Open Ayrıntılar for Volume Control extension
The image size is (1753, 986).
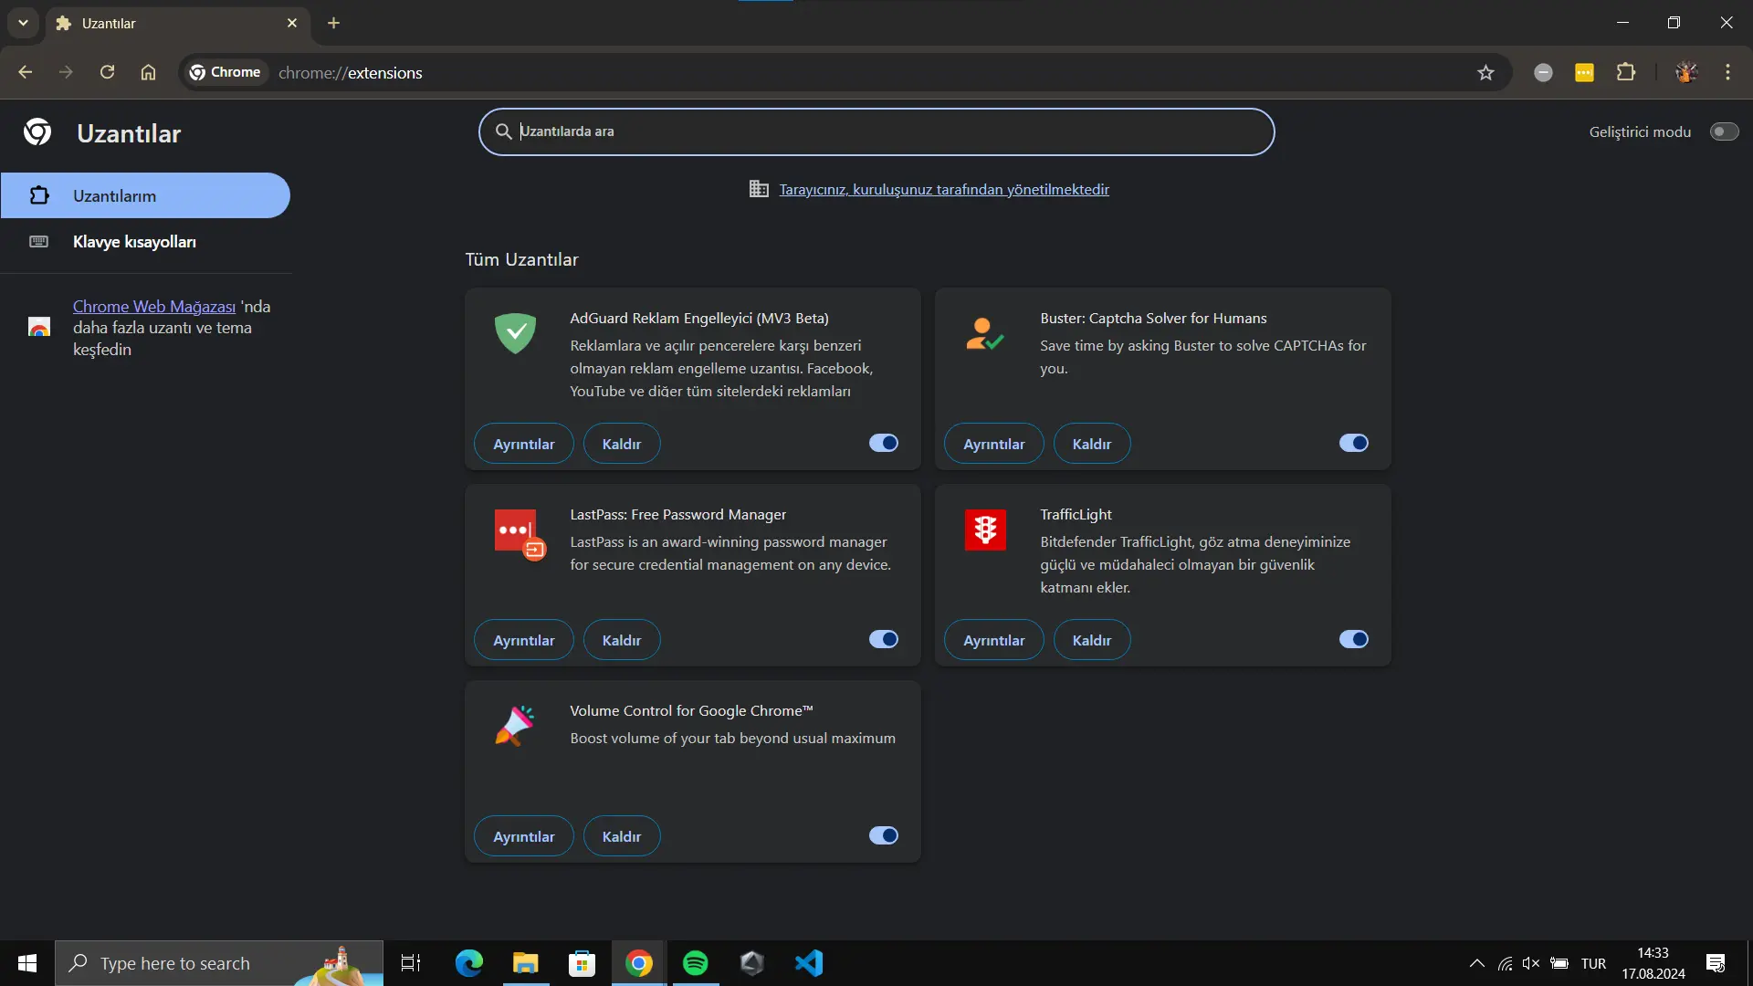click(x=523, y=836)
